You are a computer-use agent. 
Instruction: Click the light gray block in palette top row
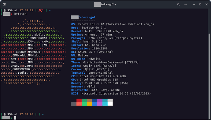pyautogui.click(x=110, y=100)
